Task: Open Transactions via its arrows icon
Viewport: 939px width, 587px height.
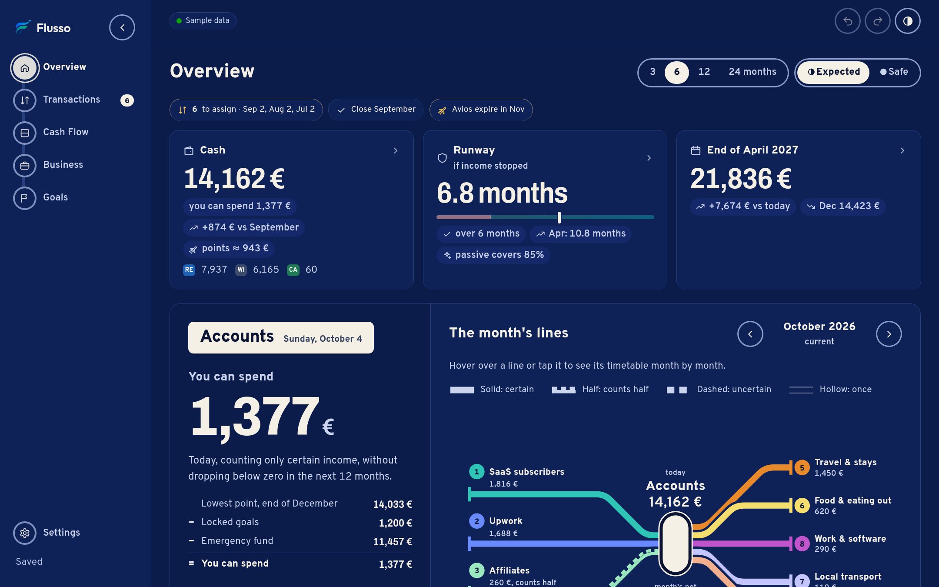Action: [x=25, y=100]
